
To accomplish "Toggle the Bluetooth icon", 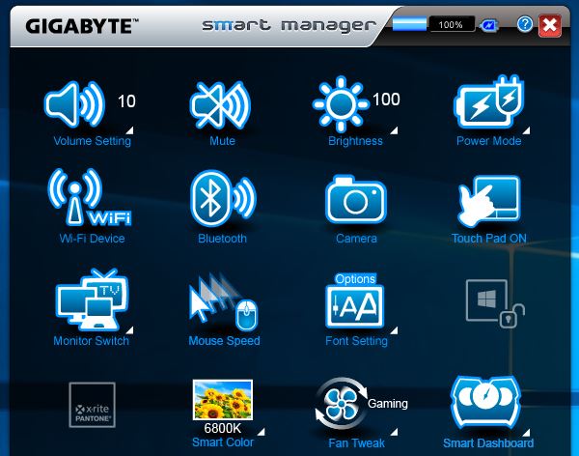I will click(x=223, y=198).
